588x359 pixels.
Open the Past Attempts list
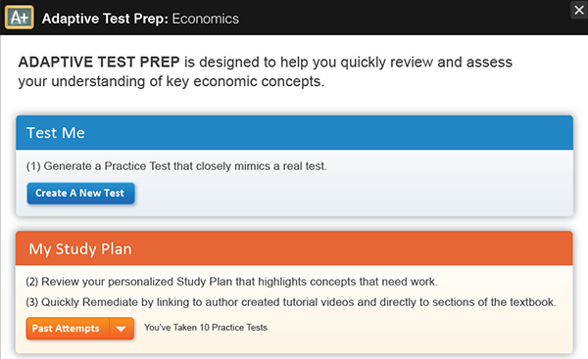pyautogui.click(x=68, y=329)
